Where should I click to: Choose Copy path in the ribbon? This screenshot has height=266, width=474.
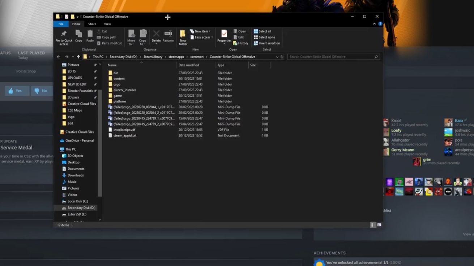click(x=107, y=37)
